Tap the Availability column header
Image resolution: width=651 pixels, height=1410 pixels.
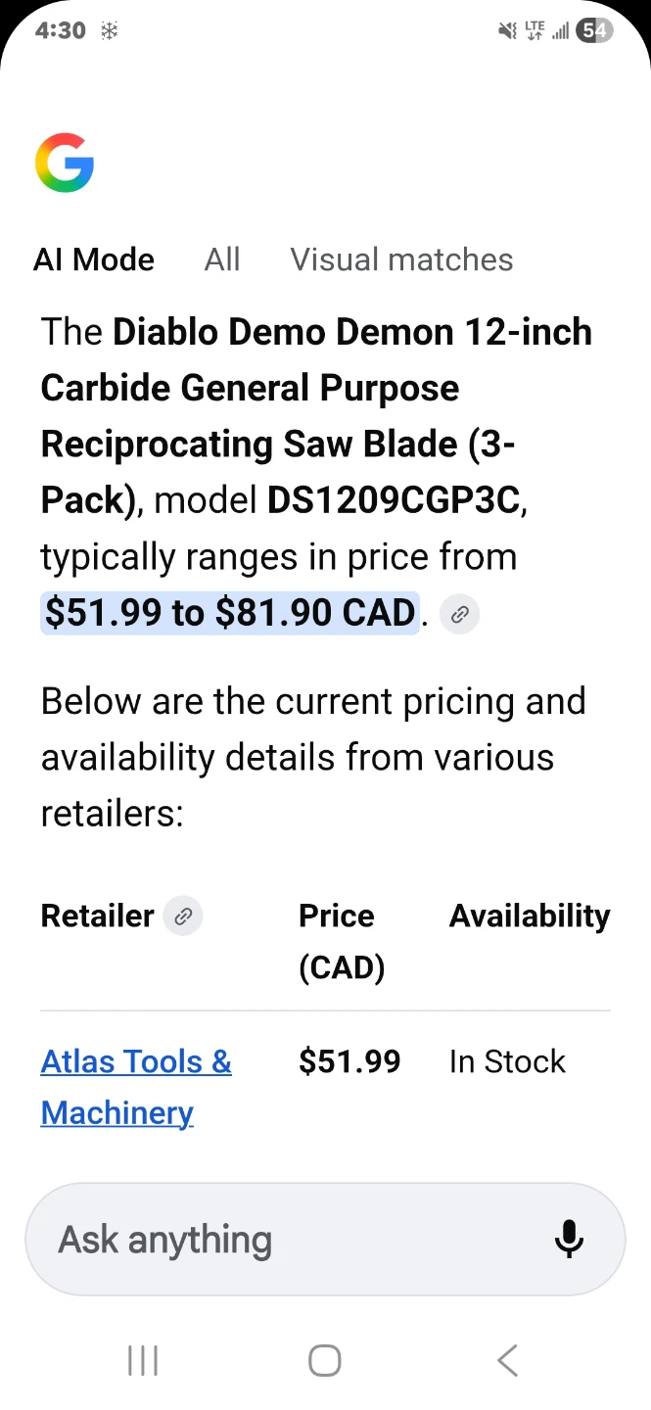[530, 916]
